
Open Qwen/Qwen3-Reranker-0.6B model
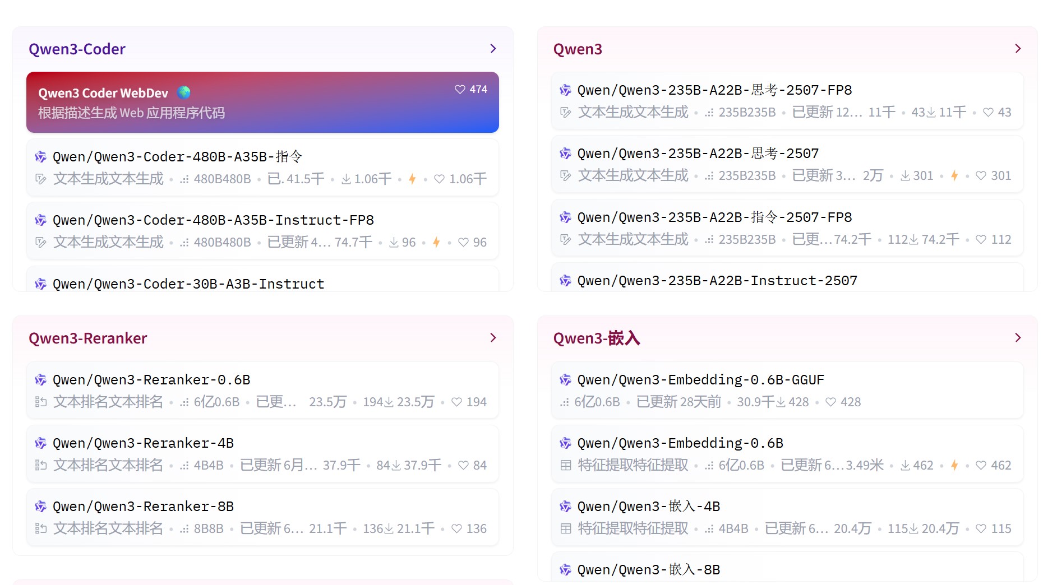tap(151, 380)
